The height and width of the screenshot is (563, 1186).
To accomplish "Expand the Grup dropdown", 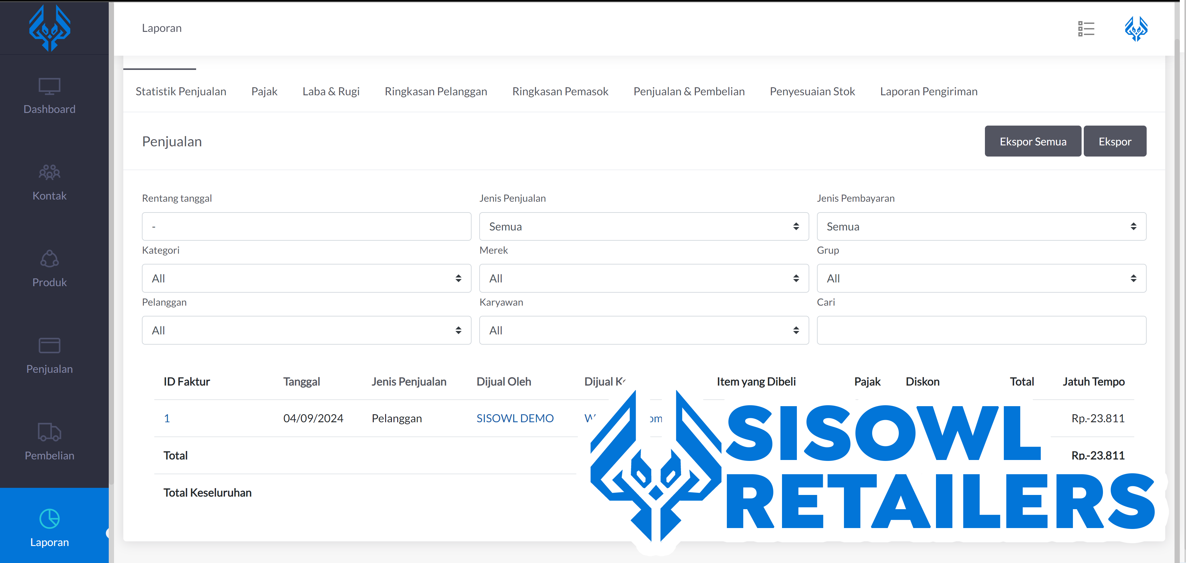I will pos(982,278).
